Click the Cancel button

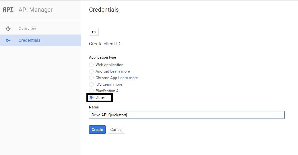click(x=116, y=130)
